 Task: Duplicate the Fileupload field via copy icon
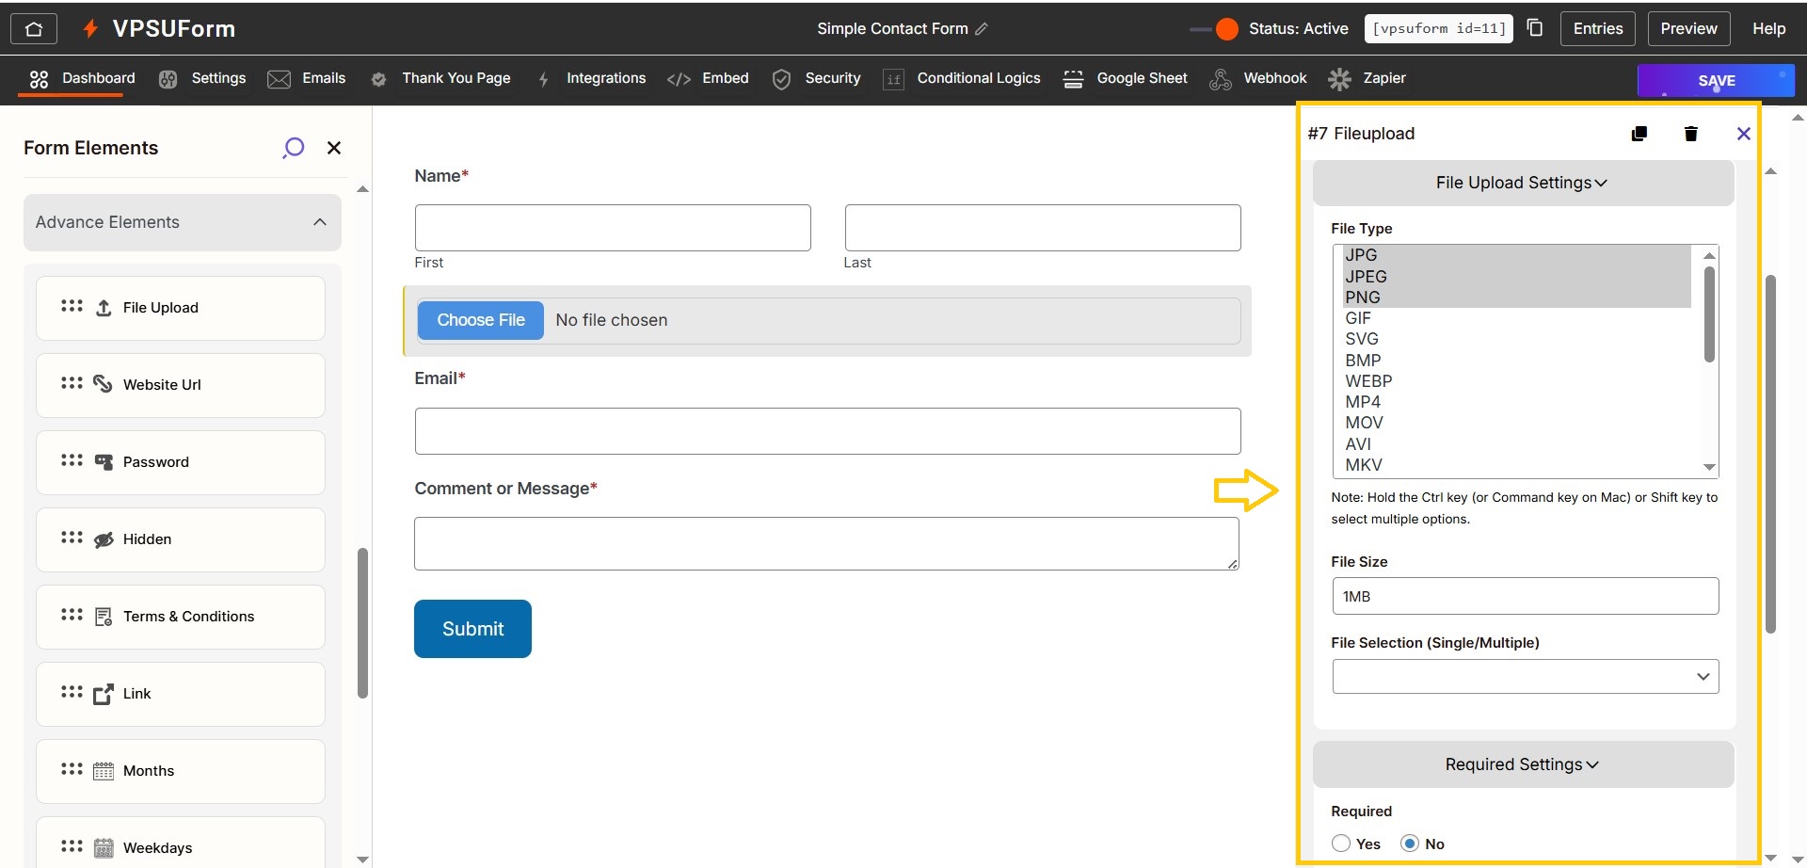(x=1639, y=133)
